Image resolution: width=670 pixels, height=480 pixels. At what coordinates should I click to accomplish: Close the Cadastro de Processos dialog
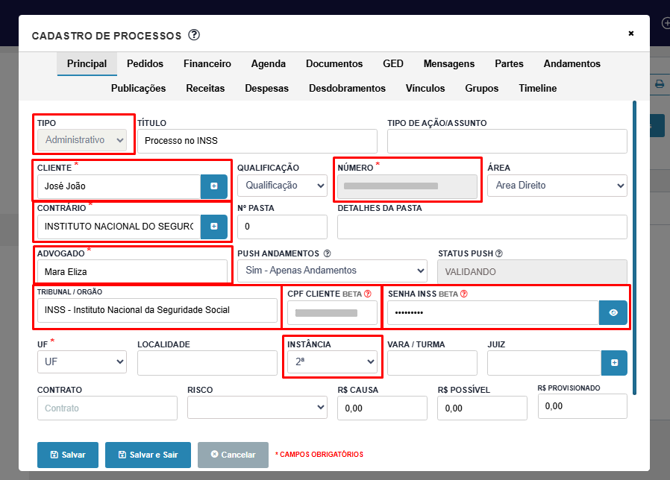pos(630,34)
